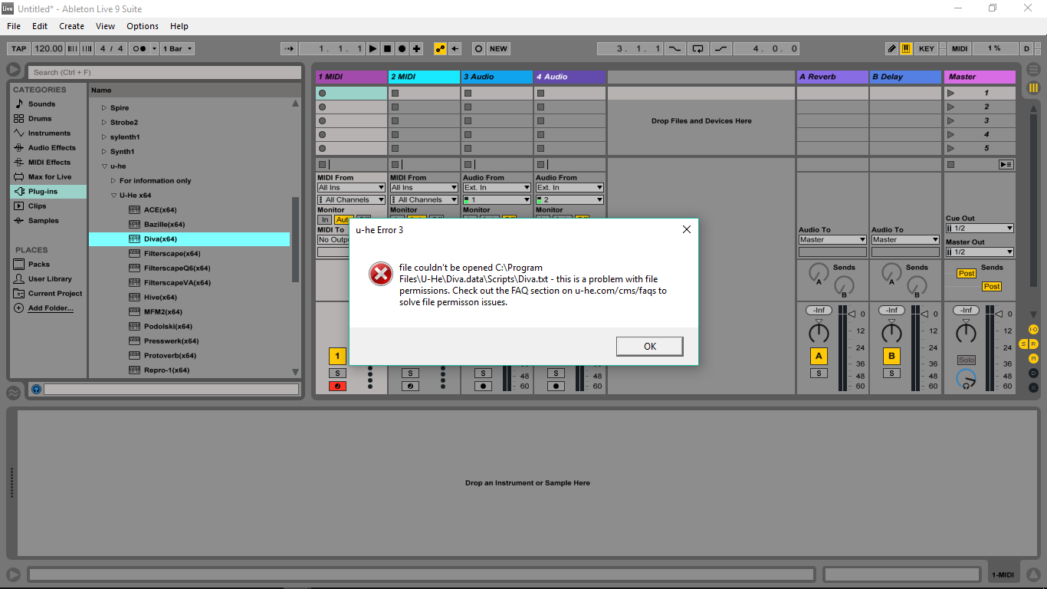This screenshot has width=1047, height=589.
Task: Toggle the yellow Automation Arm icon
Action: 440,48
